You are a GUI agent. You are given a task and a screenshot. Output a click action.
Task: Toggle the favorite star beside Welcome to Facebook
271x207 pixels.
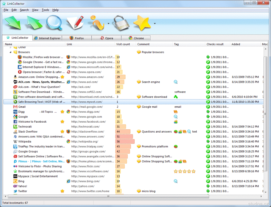(x=62, y=122)
